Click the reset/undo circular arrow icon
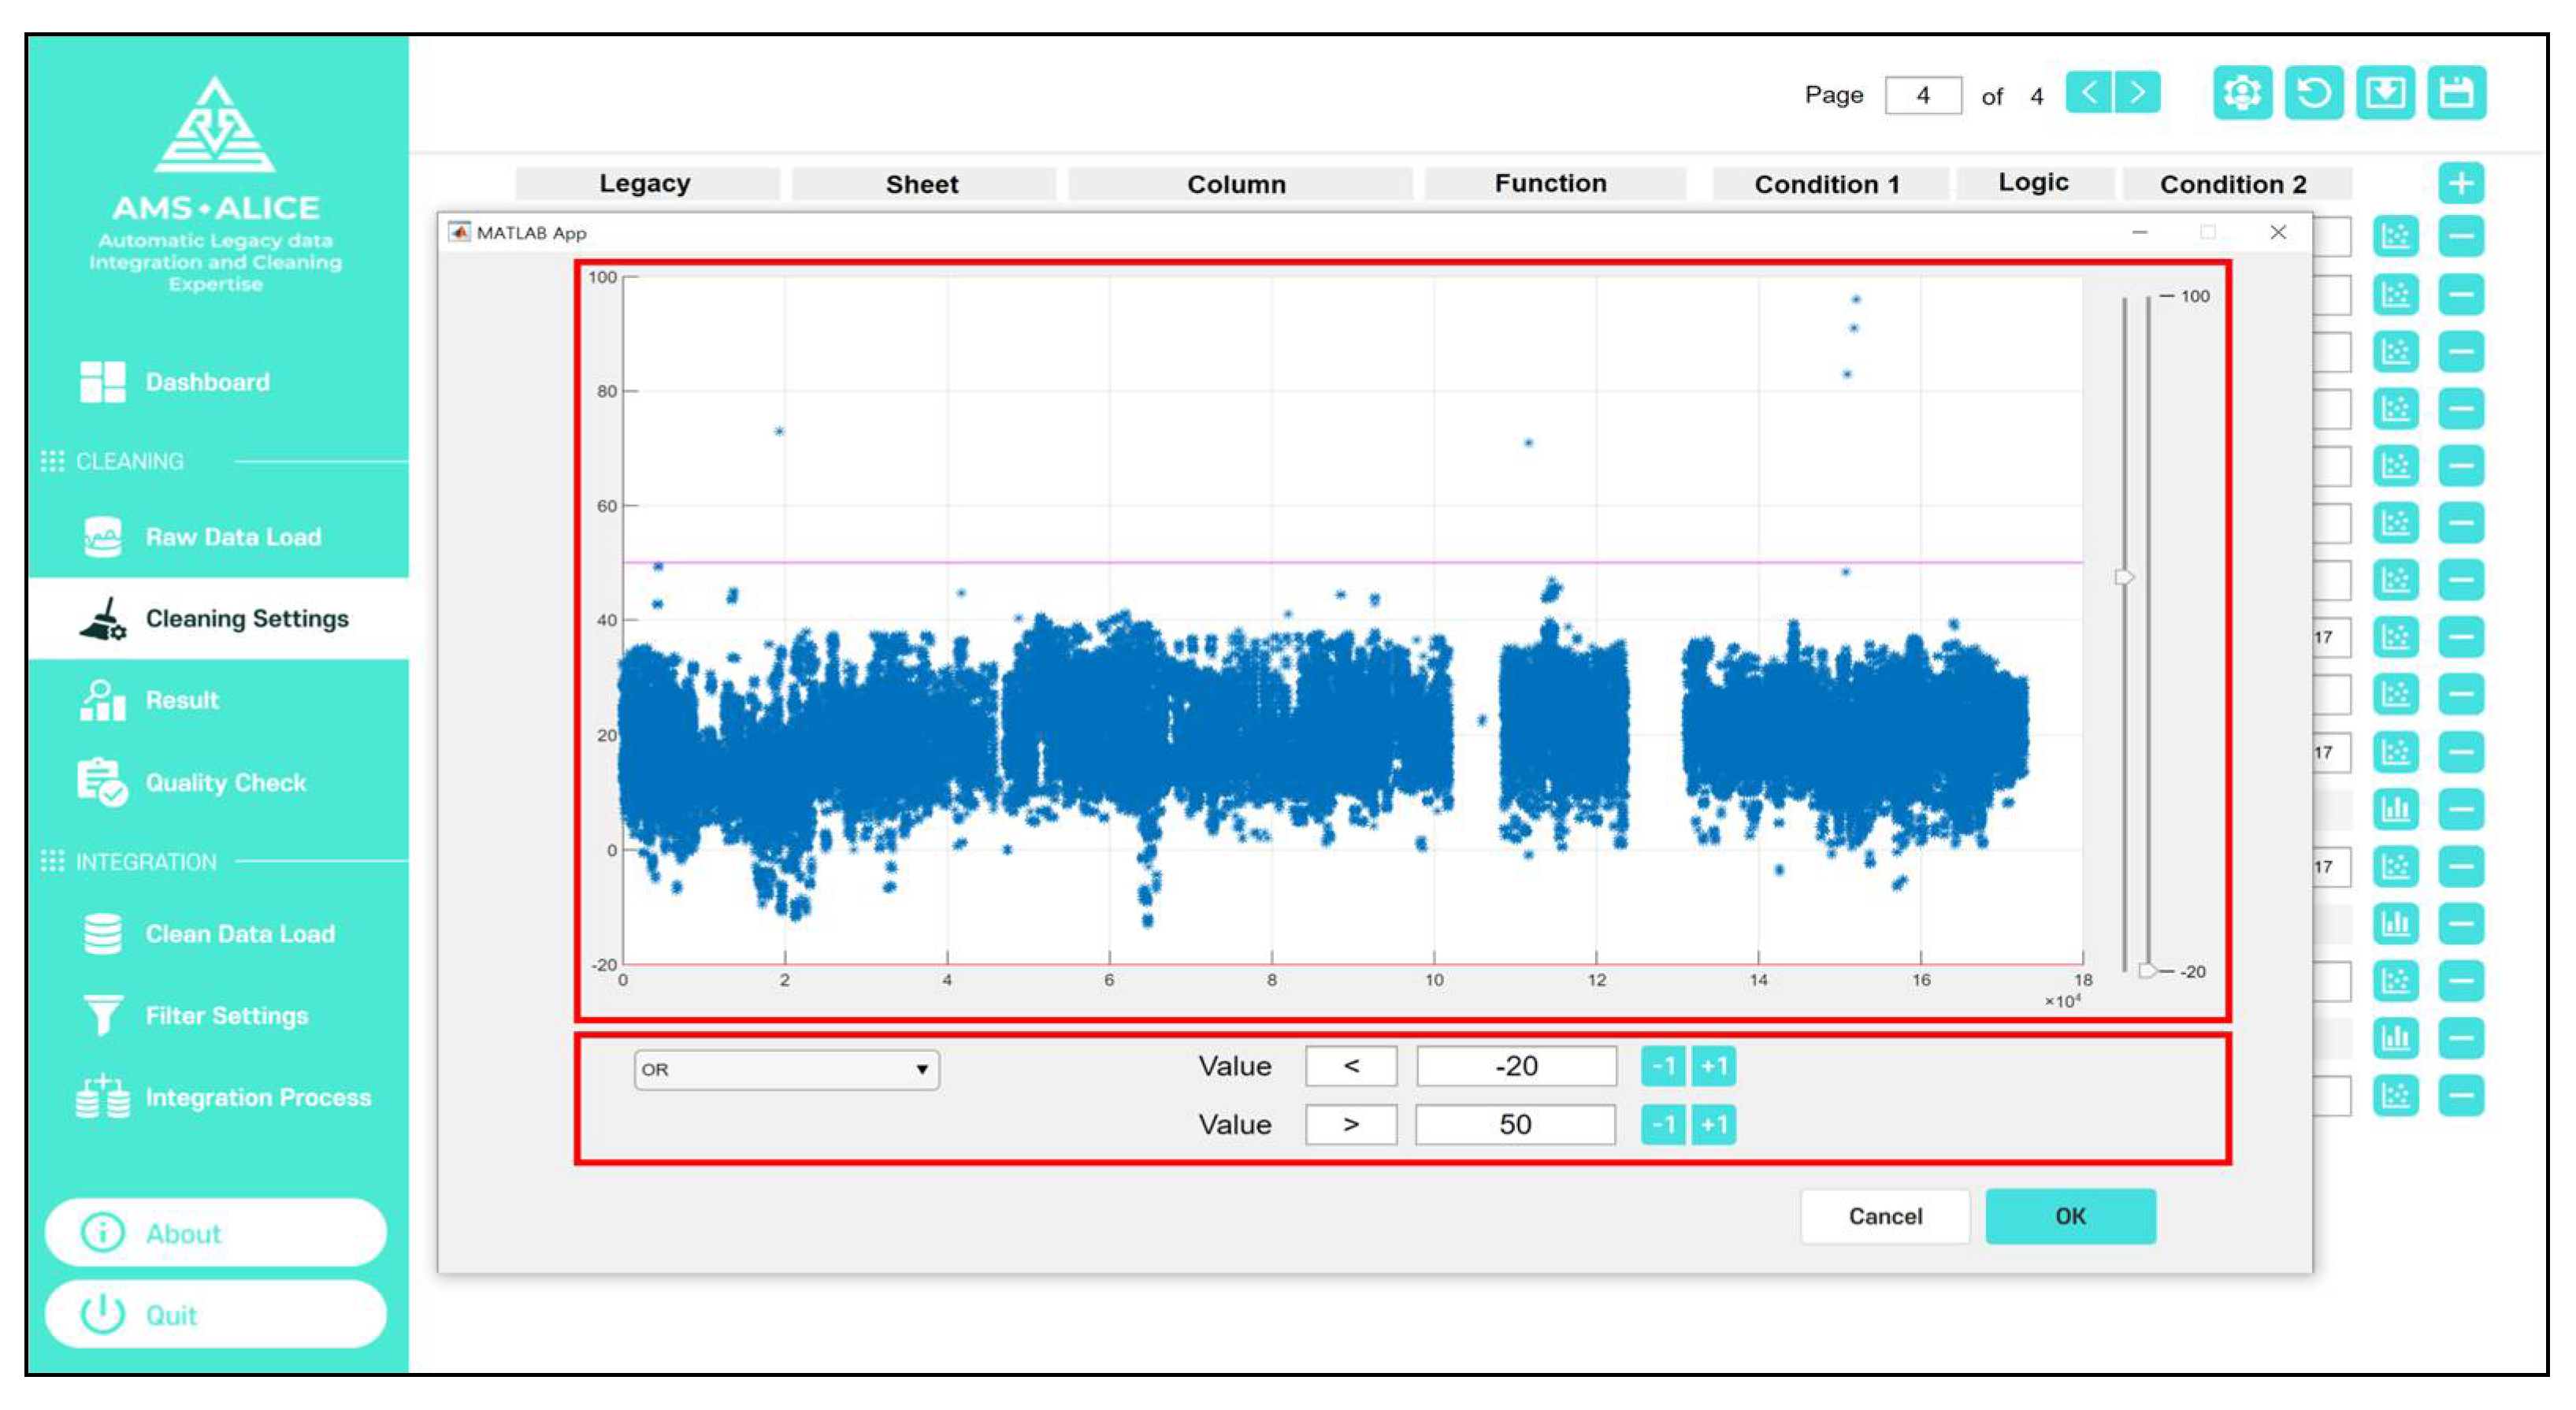 [2313, 93]
